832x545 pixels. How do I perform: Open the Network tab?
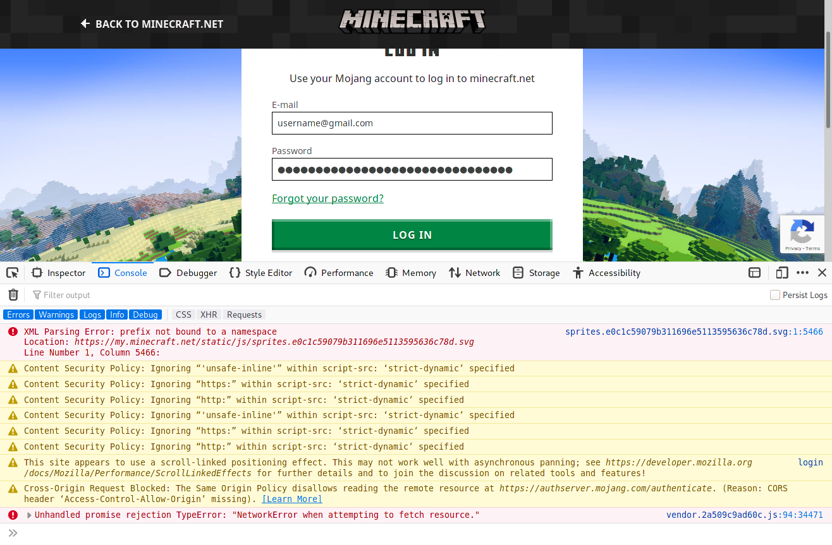475,273
